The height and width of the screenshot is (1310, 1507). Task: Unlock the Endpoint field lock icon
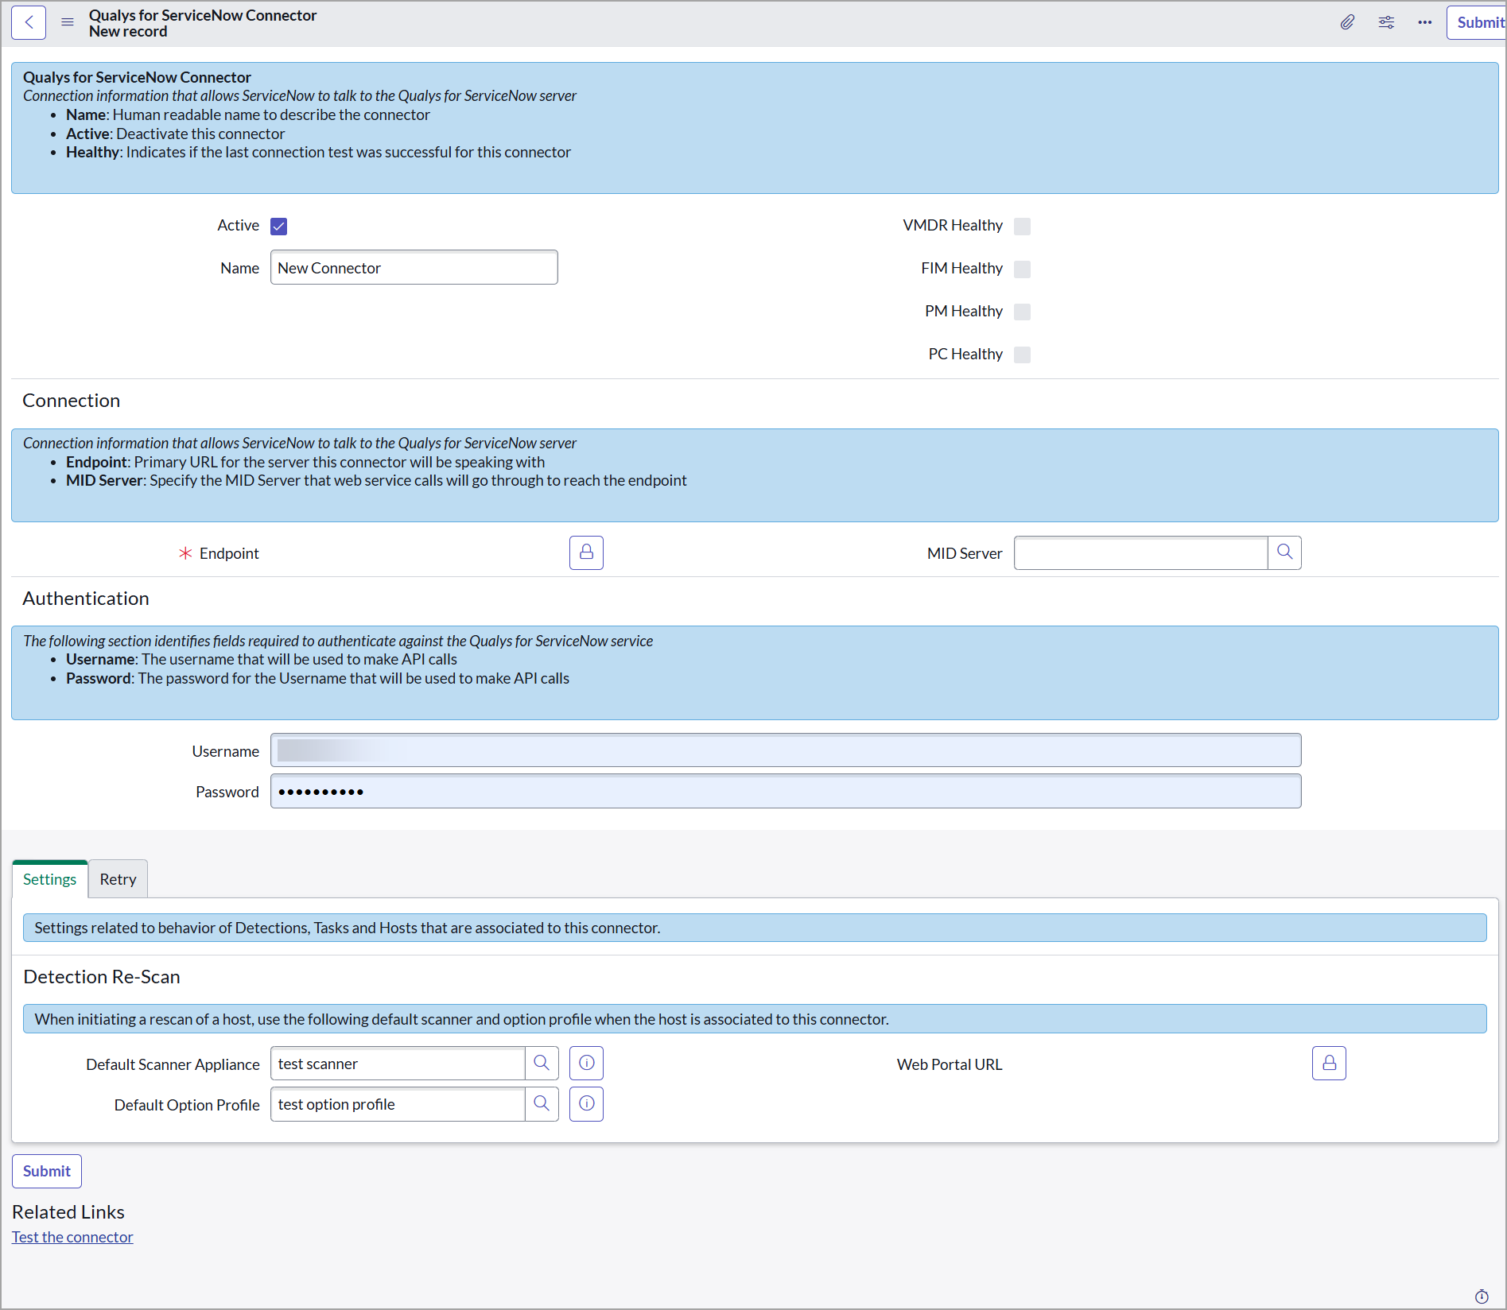point(586,552)
